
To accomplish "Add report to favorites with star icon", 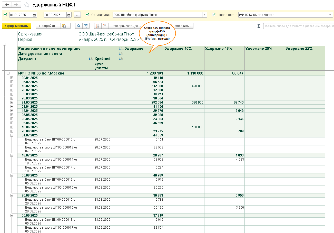I will click(x=26, y=5).
